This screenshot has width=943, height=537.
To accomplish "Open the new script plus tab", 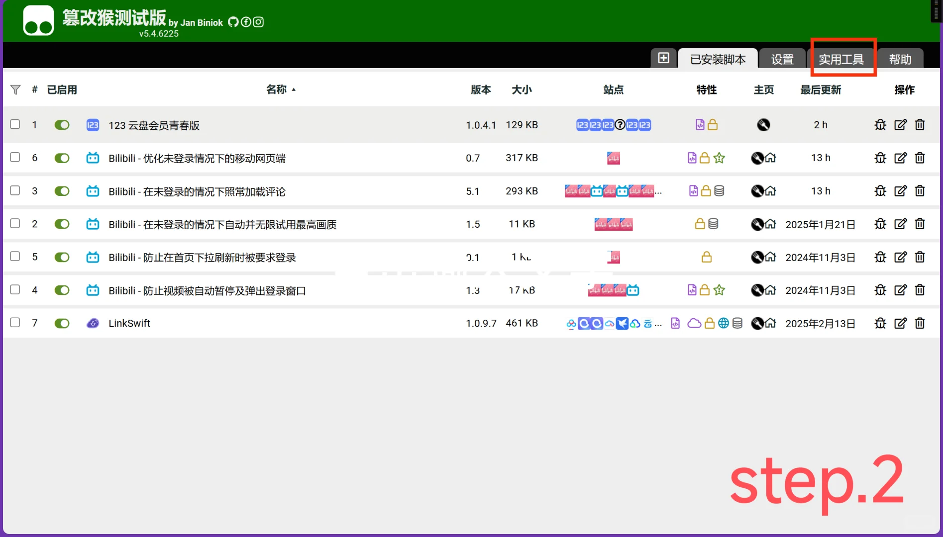I will click(663, 58).
